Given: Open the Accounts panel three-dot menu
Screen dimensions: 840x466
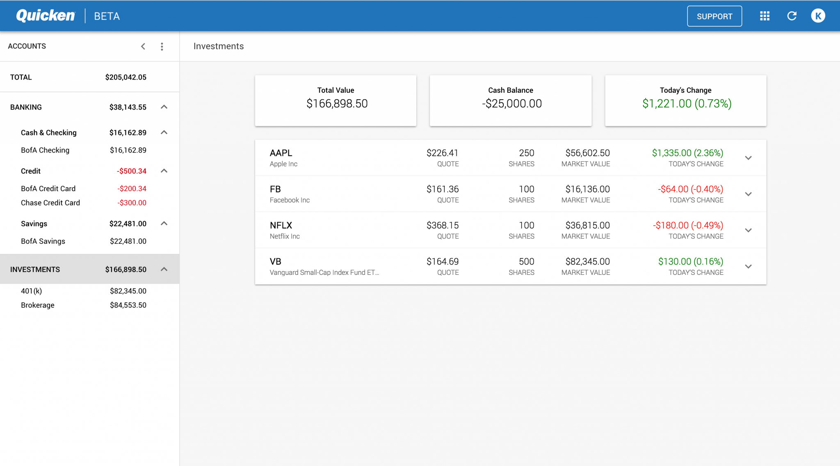Looking at the screenshot, I should pyautogui.click(x=162, y=46).
